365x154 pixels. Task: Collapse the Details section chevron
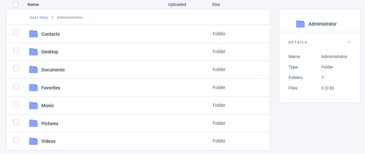coord(349,42)
